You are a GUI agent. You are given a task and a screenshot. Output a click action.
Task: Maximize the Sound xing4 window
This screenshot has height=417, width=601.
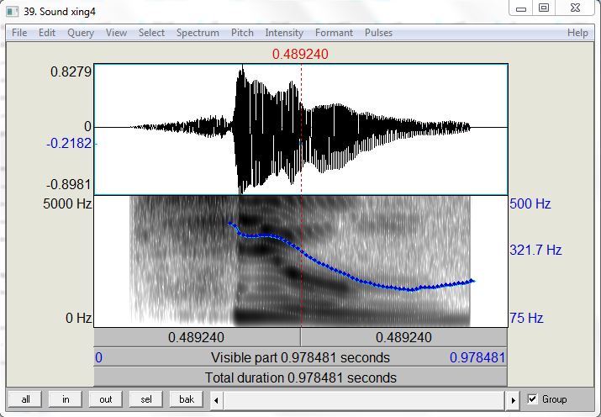tap(544, 8)
